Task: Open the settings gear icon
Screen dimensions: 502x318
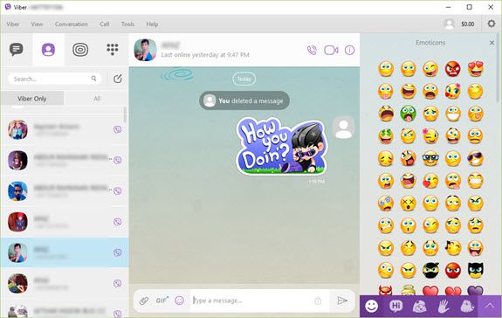Action: 492,24
